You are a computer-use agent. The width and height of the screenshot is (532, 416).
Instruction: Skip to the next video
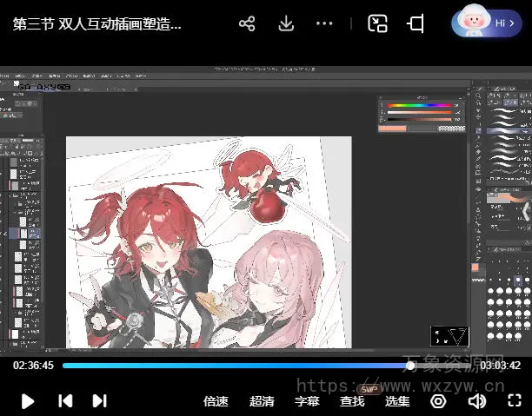(99, 400)
